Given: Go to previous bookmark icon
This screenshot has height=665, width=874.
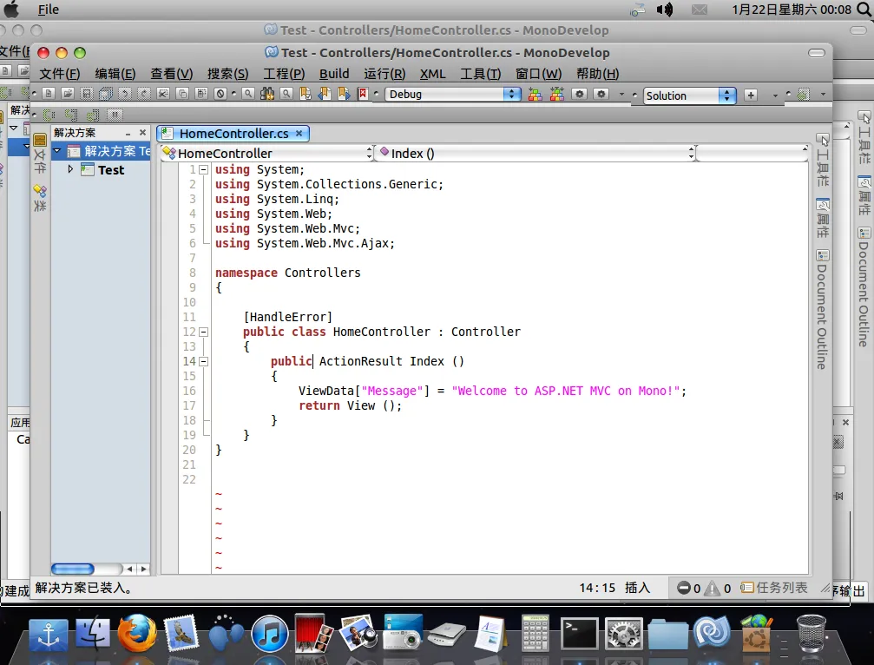Looking at the screenshot, I should point(325,94).
